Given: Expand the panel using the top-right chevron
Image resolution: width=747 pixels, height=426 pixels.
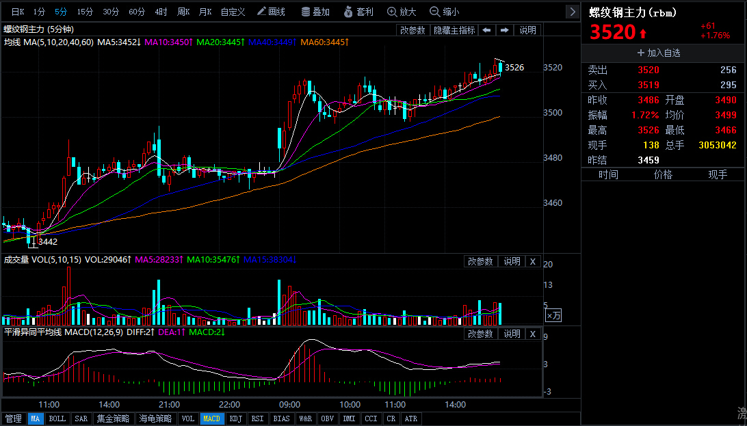Looking at the screenshot, I should pos(573,12).
